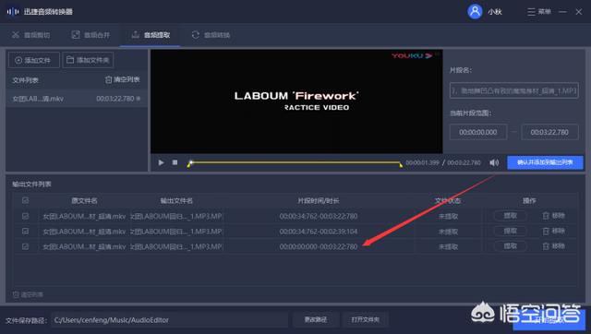
Task: Click the segment name input field
Action: tap(514, 90)
